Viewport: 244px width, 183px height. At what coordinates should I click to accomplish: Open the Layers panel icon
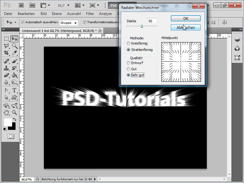click(237, 39)
